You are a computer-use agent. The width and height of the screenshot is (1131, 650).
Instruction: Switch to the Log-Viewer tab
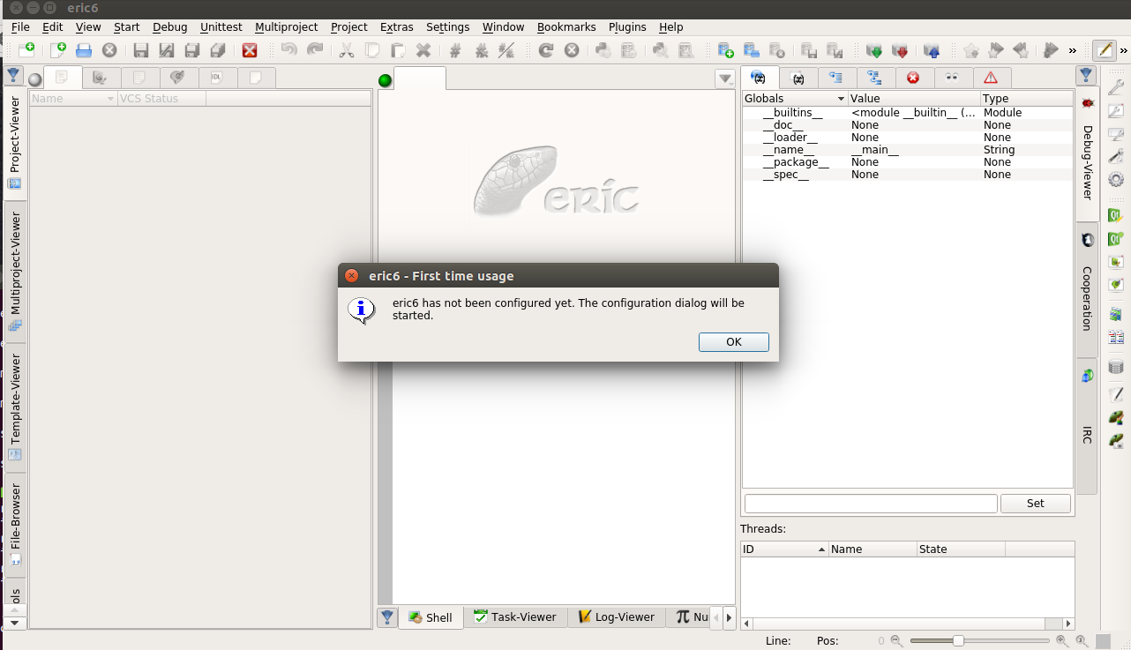tap(617, 617)
